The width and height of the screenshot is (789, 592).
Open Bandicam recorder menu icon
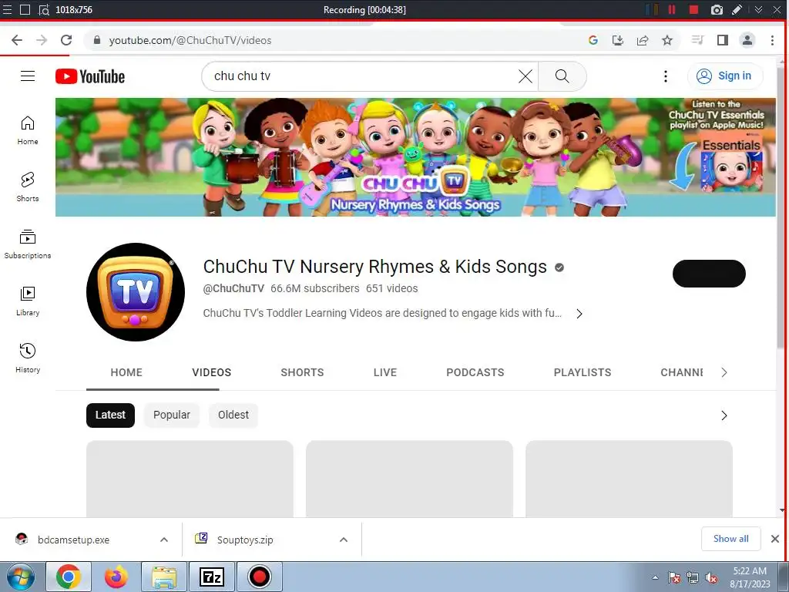(8, 9)
